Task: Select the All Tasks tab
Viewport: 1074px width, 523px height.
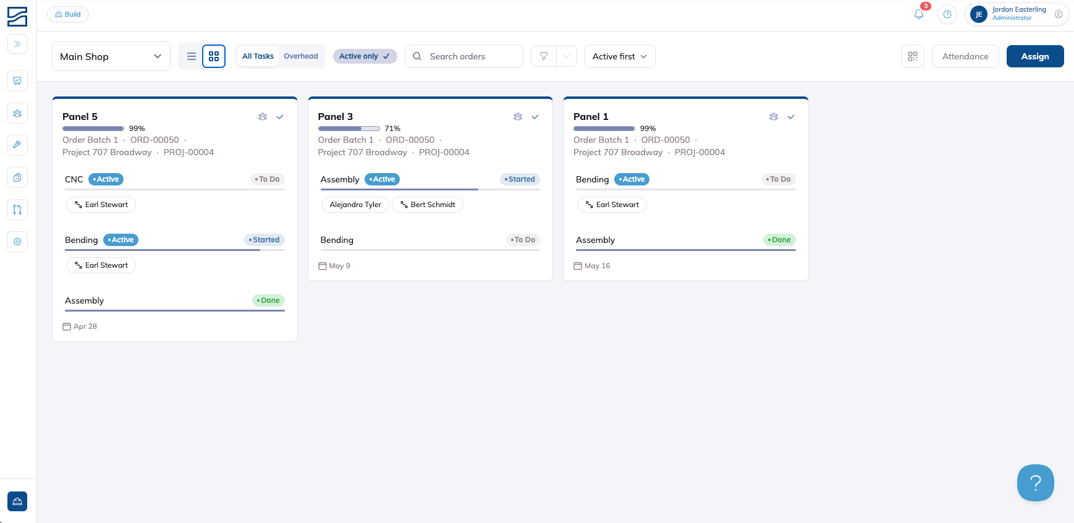Action: 258,56
